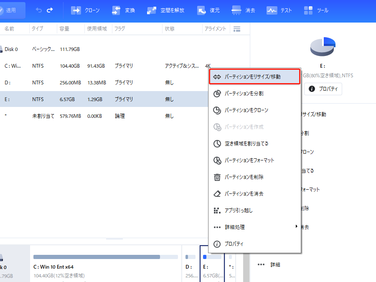Click the Wipe (消去) shredder icon
The height and width of the screenshot is (282, 376).
(236, 10)
